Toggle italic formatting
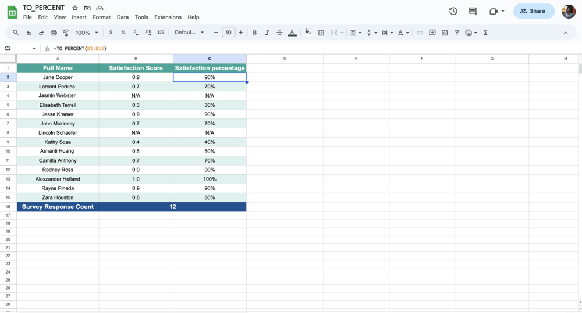The image size is (582, 313). point(267,33)
